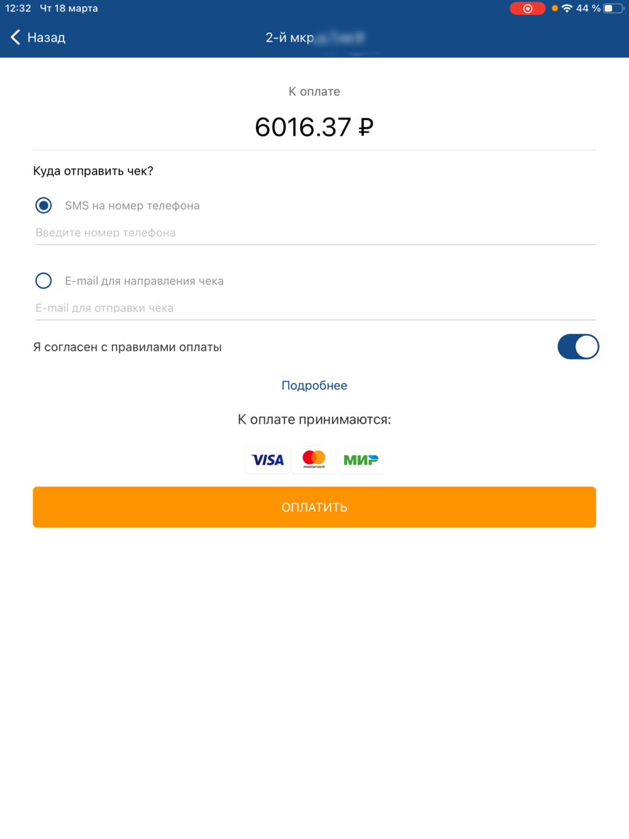Click the МИР card logo
The width and height of the screenshot is (629, 839).
(360, 460)
